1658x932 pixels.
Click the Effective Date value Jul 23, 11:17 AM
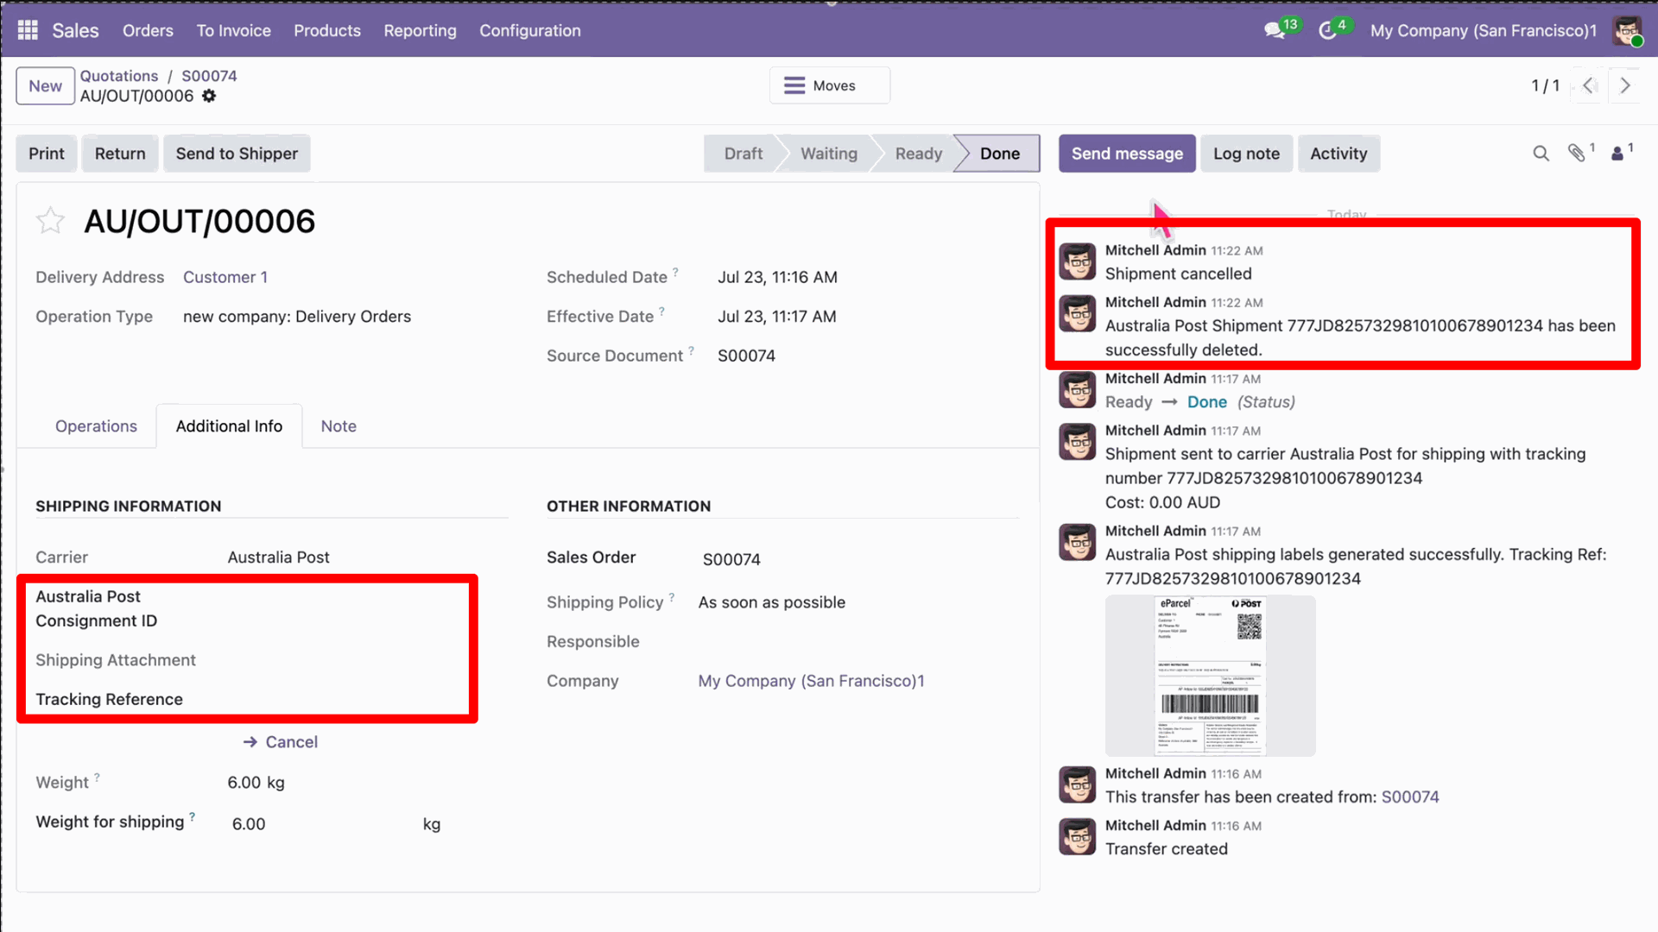click(x=776, y=317)
